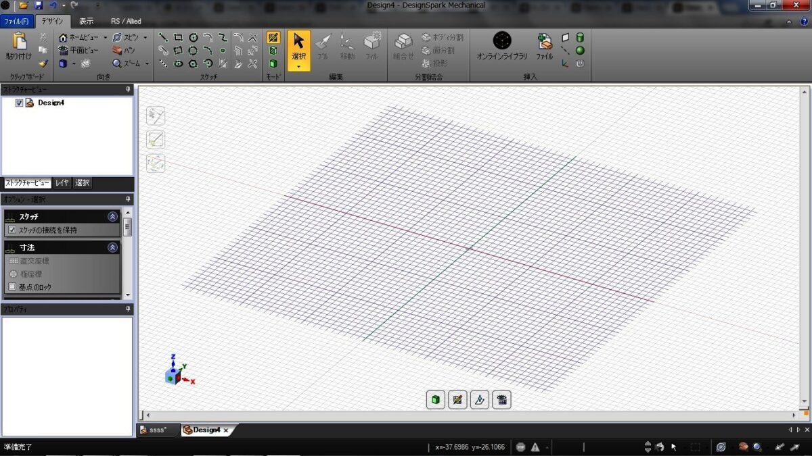
Task: Click the grid view button in canvas toolbar
Action: [501, 400]
